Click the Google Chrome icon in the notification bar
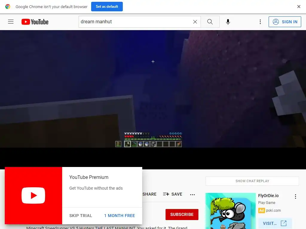The image size is (306, 229). click(7, 7)
